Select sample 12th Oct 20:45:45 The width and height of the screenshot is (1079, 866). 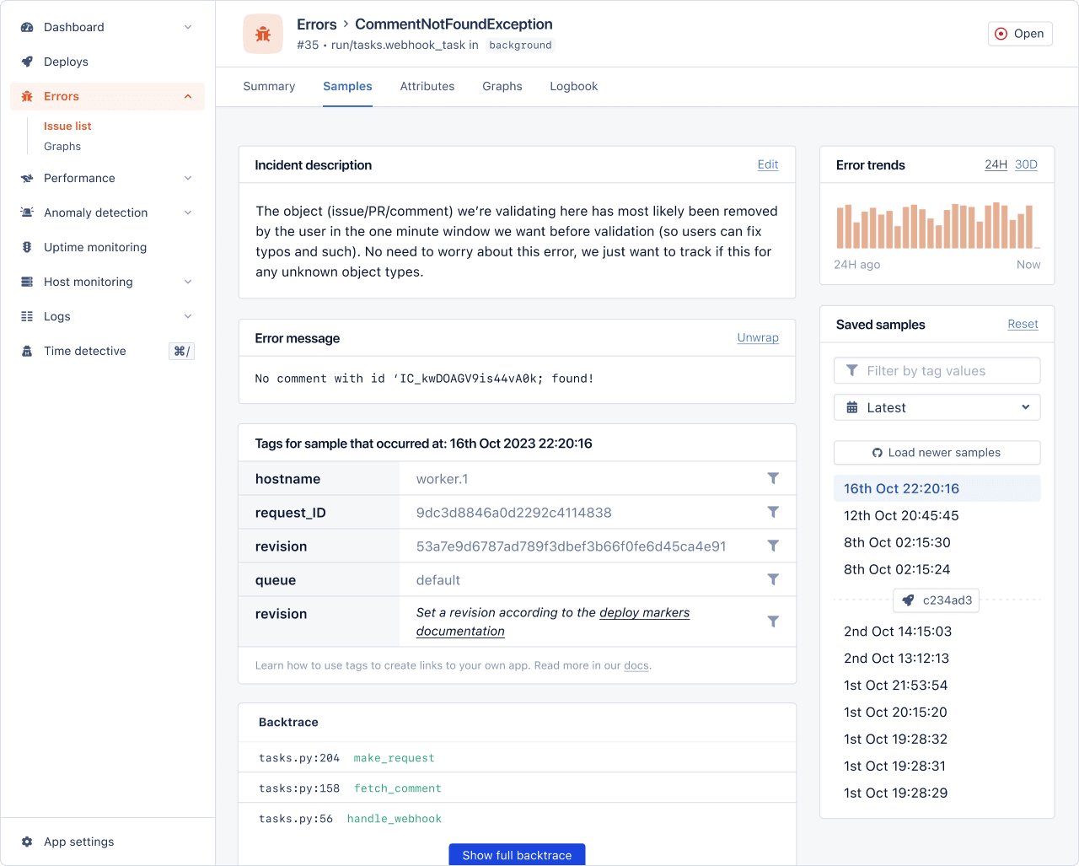coord(901,515)
